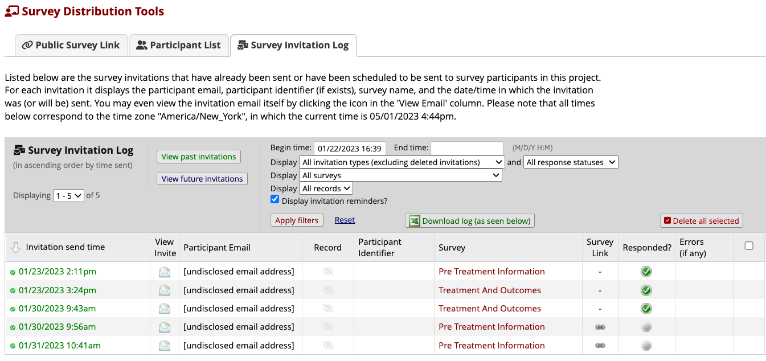Click the Reset link to clear filters
Screen dimensions: 766x361
click(344, 220)
